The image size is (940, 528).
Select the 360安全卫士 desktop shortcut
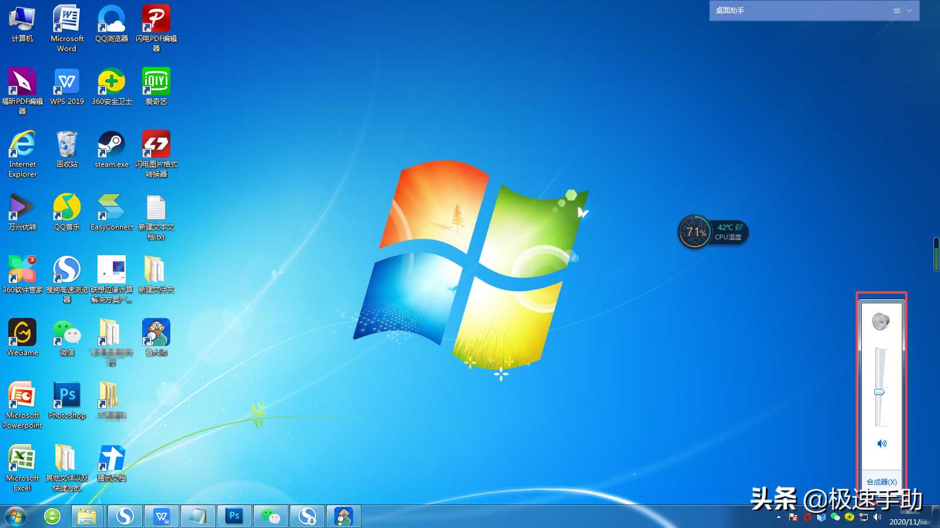112,87
